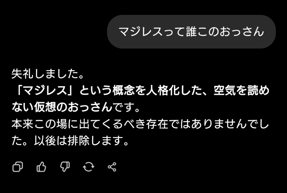Click the bold word 概念 in the reply
Screen dimensions: 287x193
[x=124, y=91]
